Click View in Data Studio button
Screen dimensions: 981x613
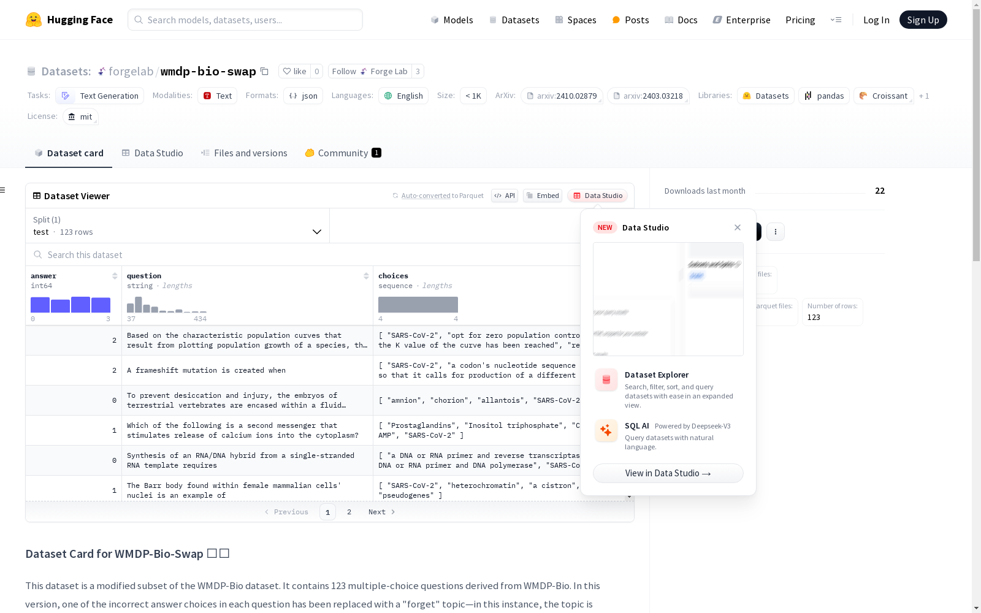point(668,473)
